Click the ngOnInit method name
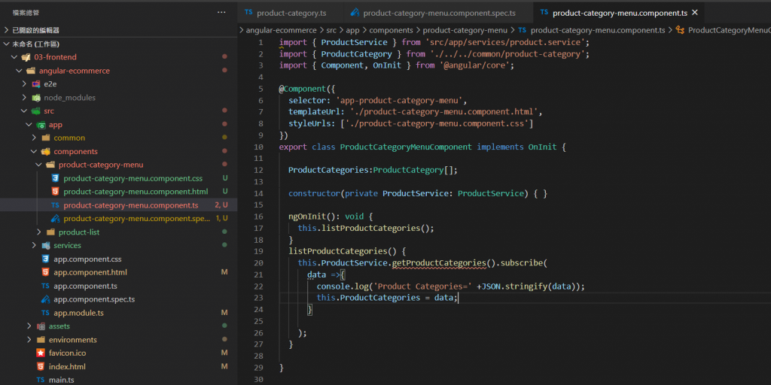771x385 pixels. [x=307, y=217]
